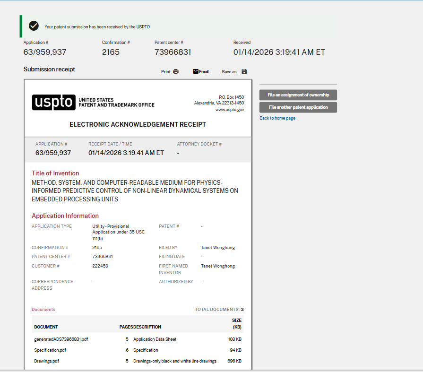
Task: Click the Submission receipt heading
Action: point(49,69)
